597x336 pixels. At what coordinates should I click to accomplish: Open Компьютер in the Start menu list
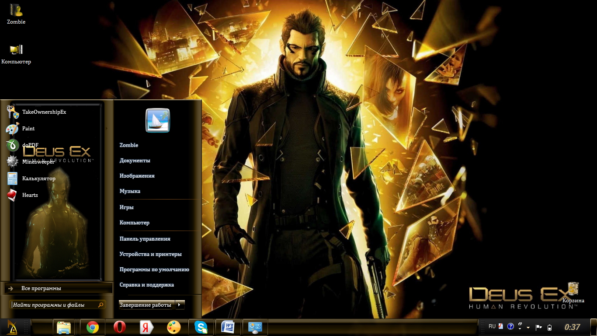click(135, 223)
